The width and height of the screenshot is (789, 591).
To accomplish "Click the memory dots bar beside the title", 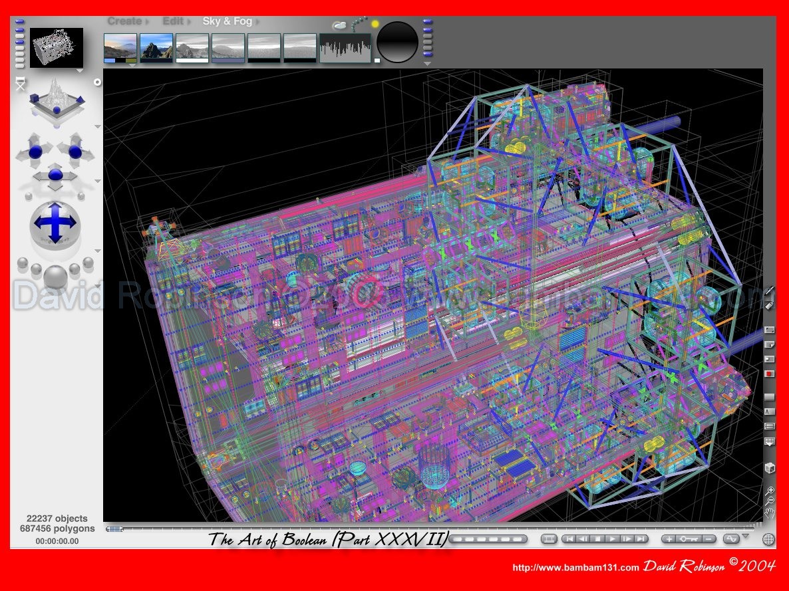I will pos(488,539).
